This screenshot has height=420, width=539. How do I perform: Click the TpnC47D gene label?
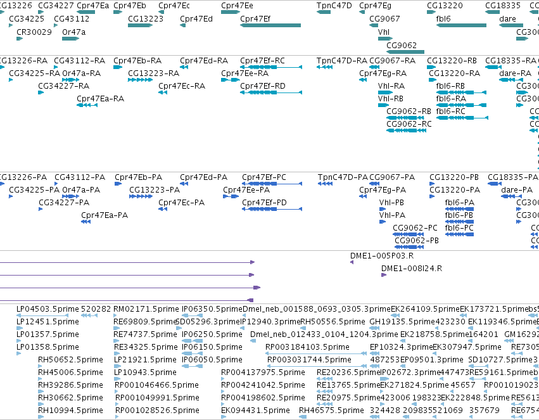click(334, 6)
